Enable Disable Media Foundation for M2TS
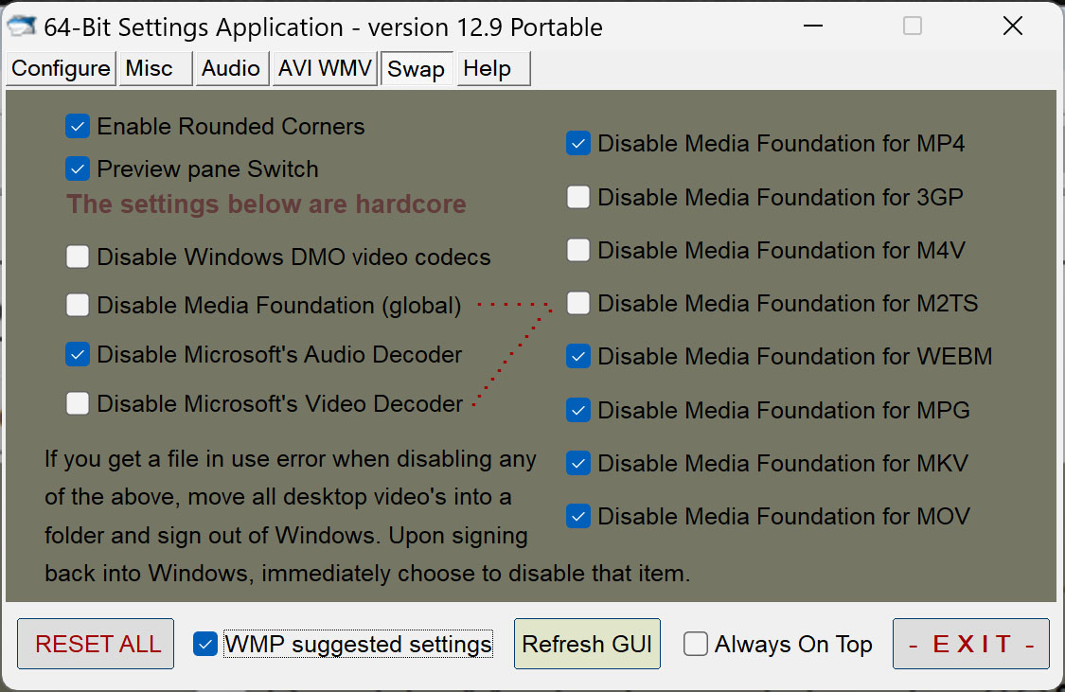This screenshot has width=1065, height=692. [578, 303]
